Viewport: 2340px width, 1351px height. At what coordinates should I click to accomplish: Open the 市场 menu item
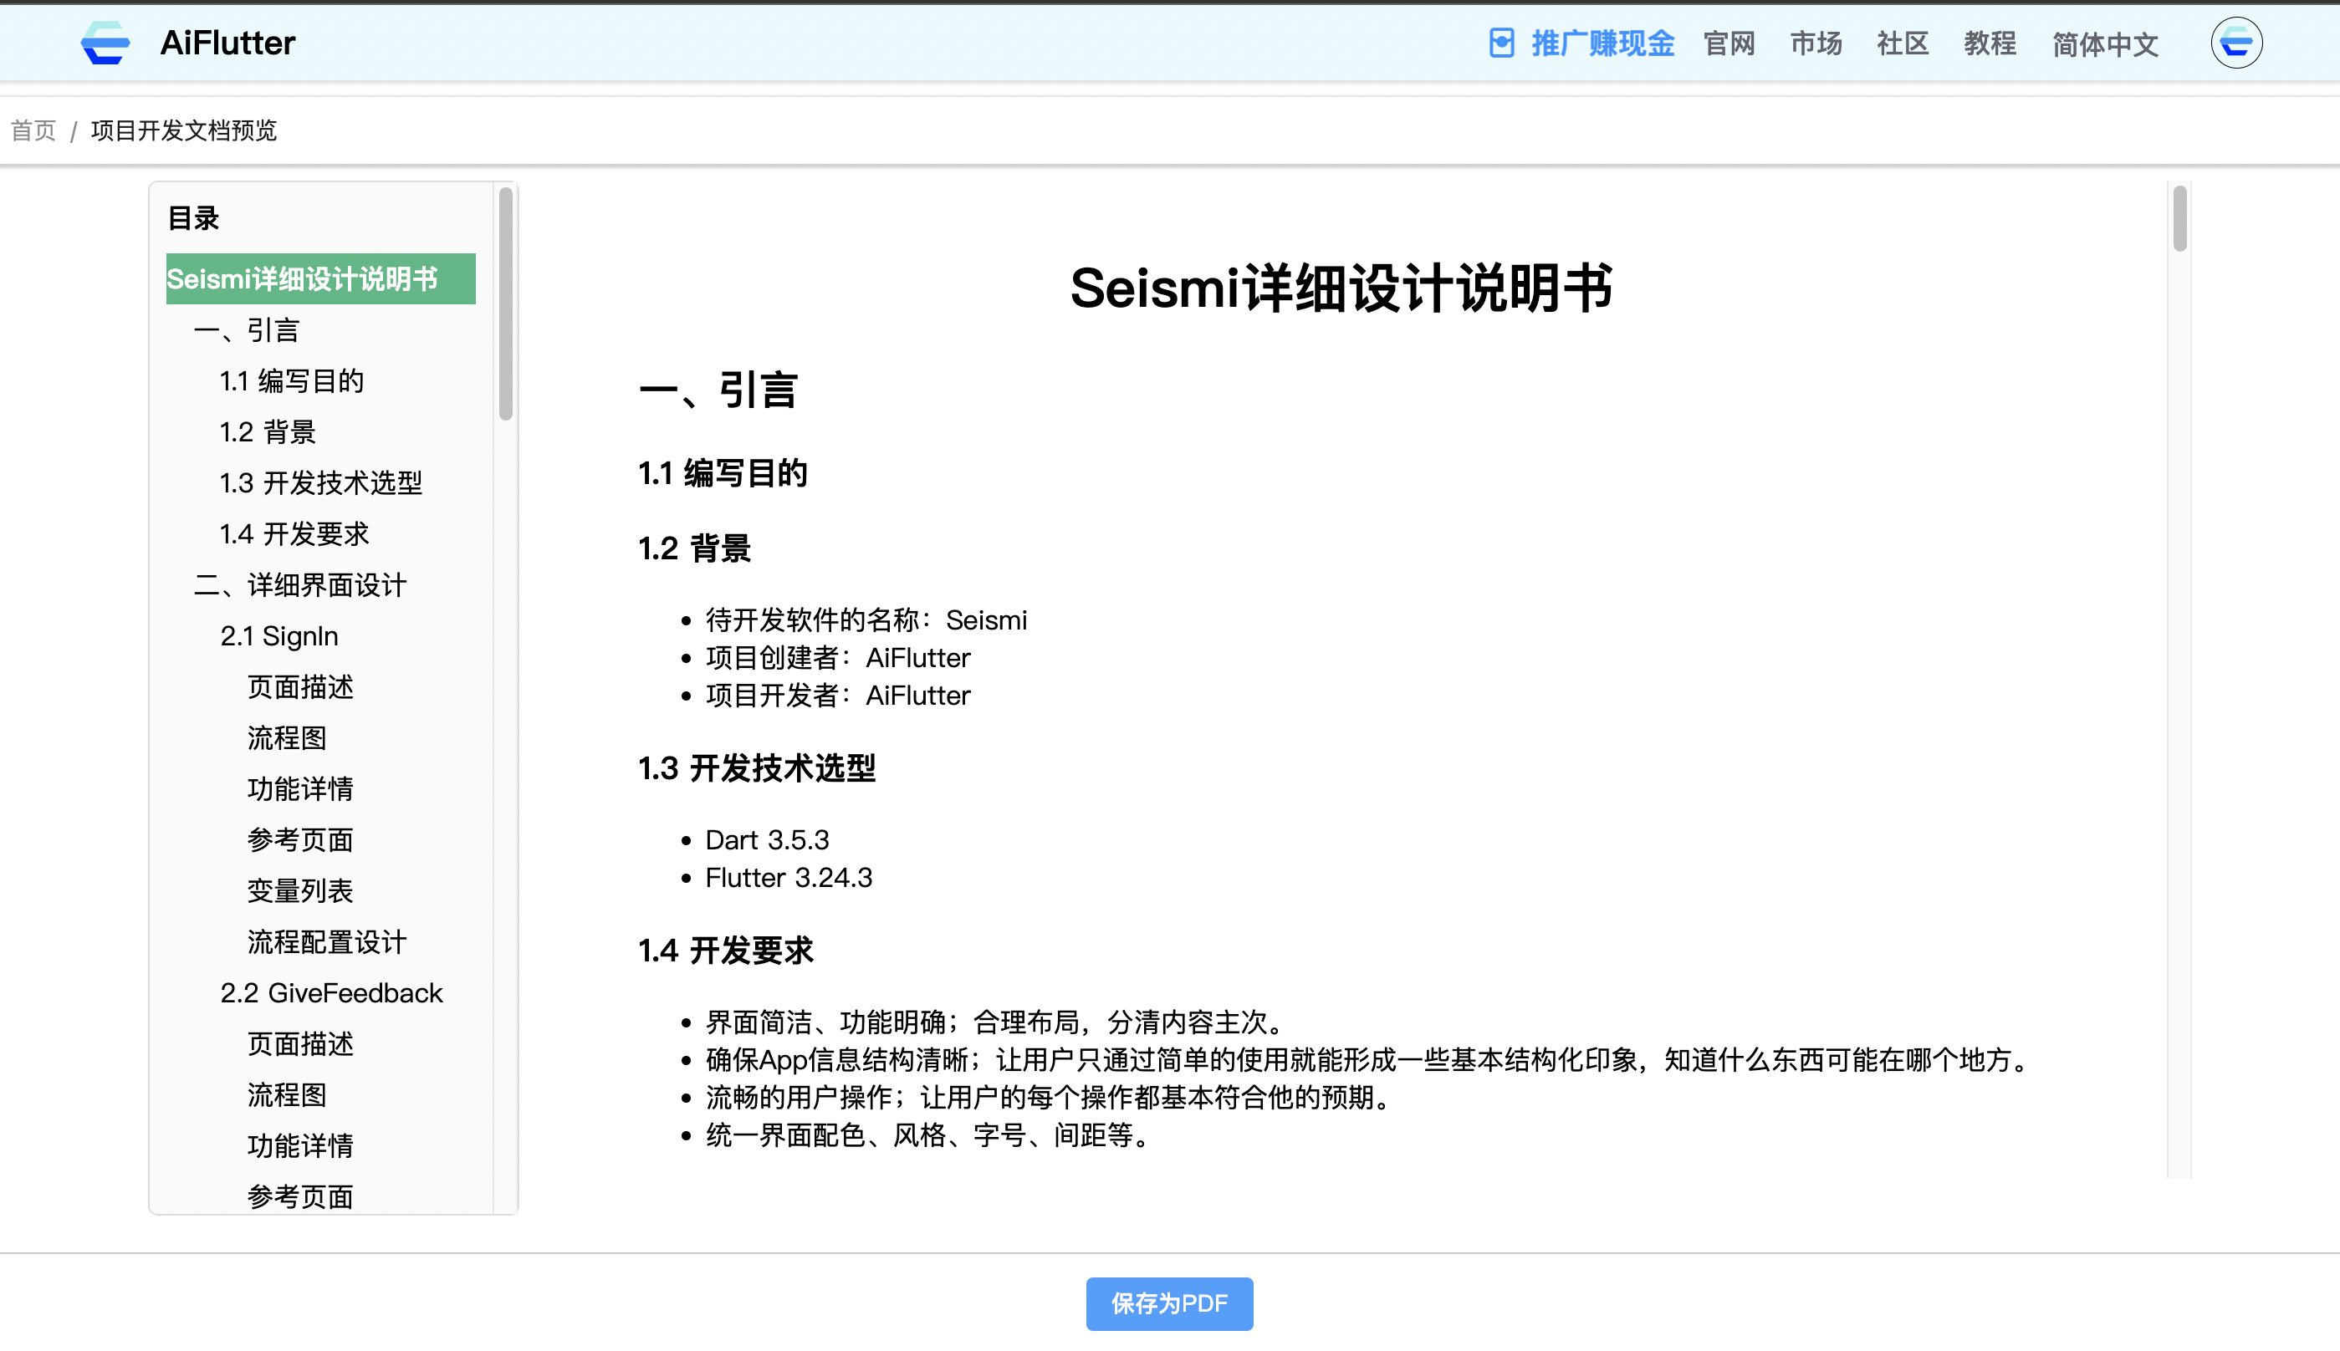(1815, 43)
